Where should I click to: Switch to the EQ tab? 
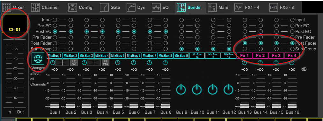pyautogui.click(x=160, y=8)
